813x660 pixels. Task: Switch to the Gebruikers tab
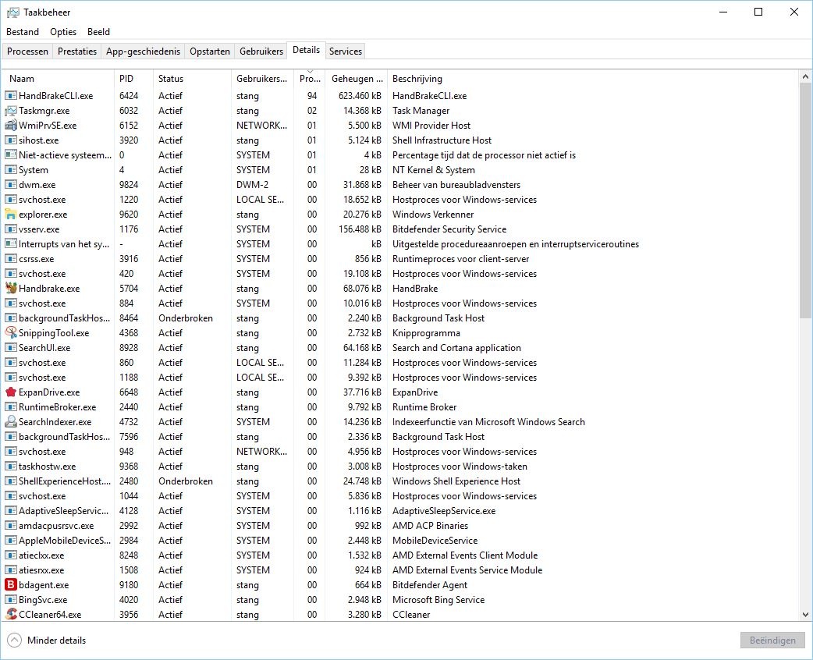coord(261,51)
